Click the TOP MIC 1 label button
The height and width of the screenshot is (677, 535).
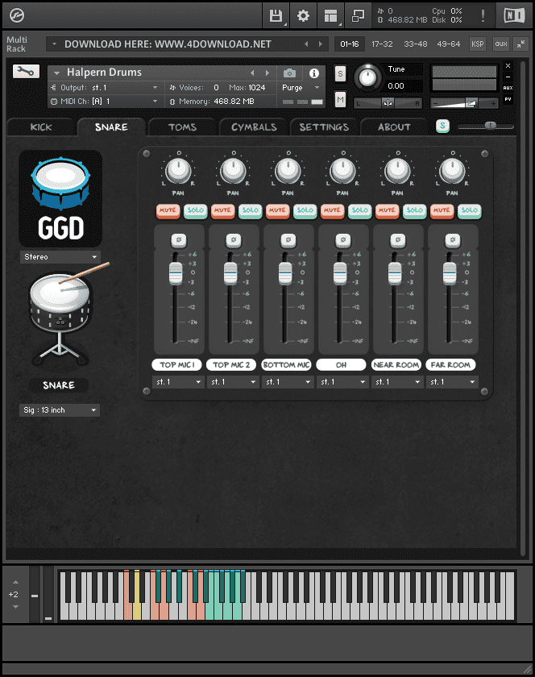(177, 365)
